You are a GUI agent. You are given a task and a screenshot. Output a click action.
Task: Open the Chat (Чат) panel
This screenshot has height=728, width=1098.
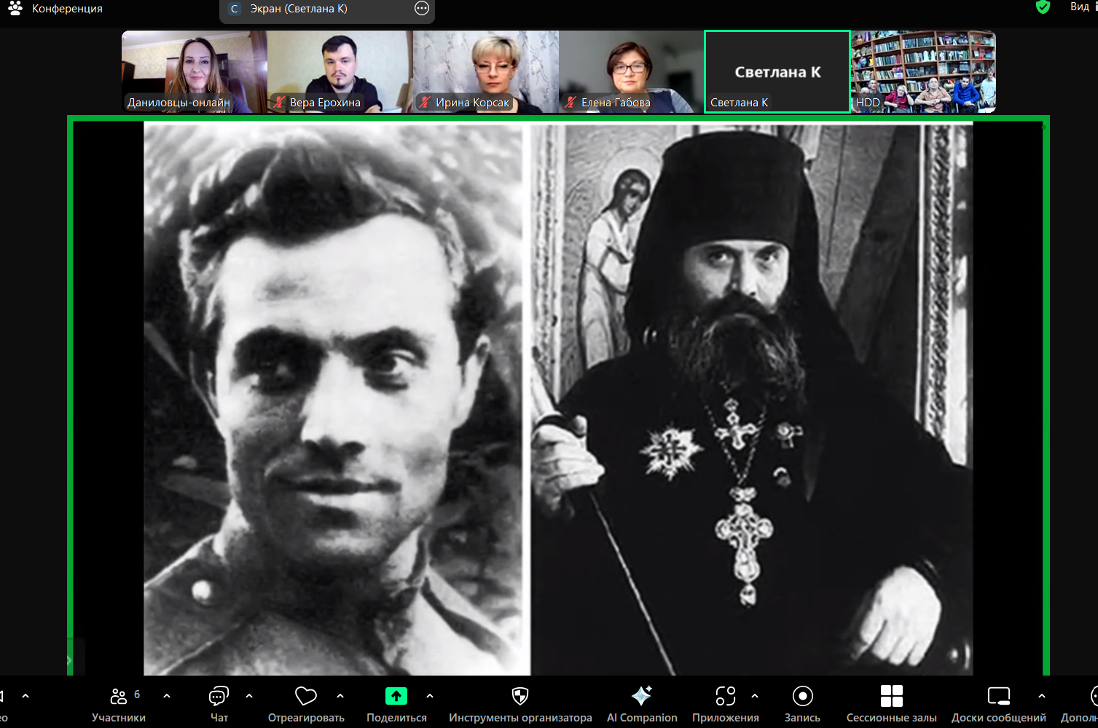(219, 697)
